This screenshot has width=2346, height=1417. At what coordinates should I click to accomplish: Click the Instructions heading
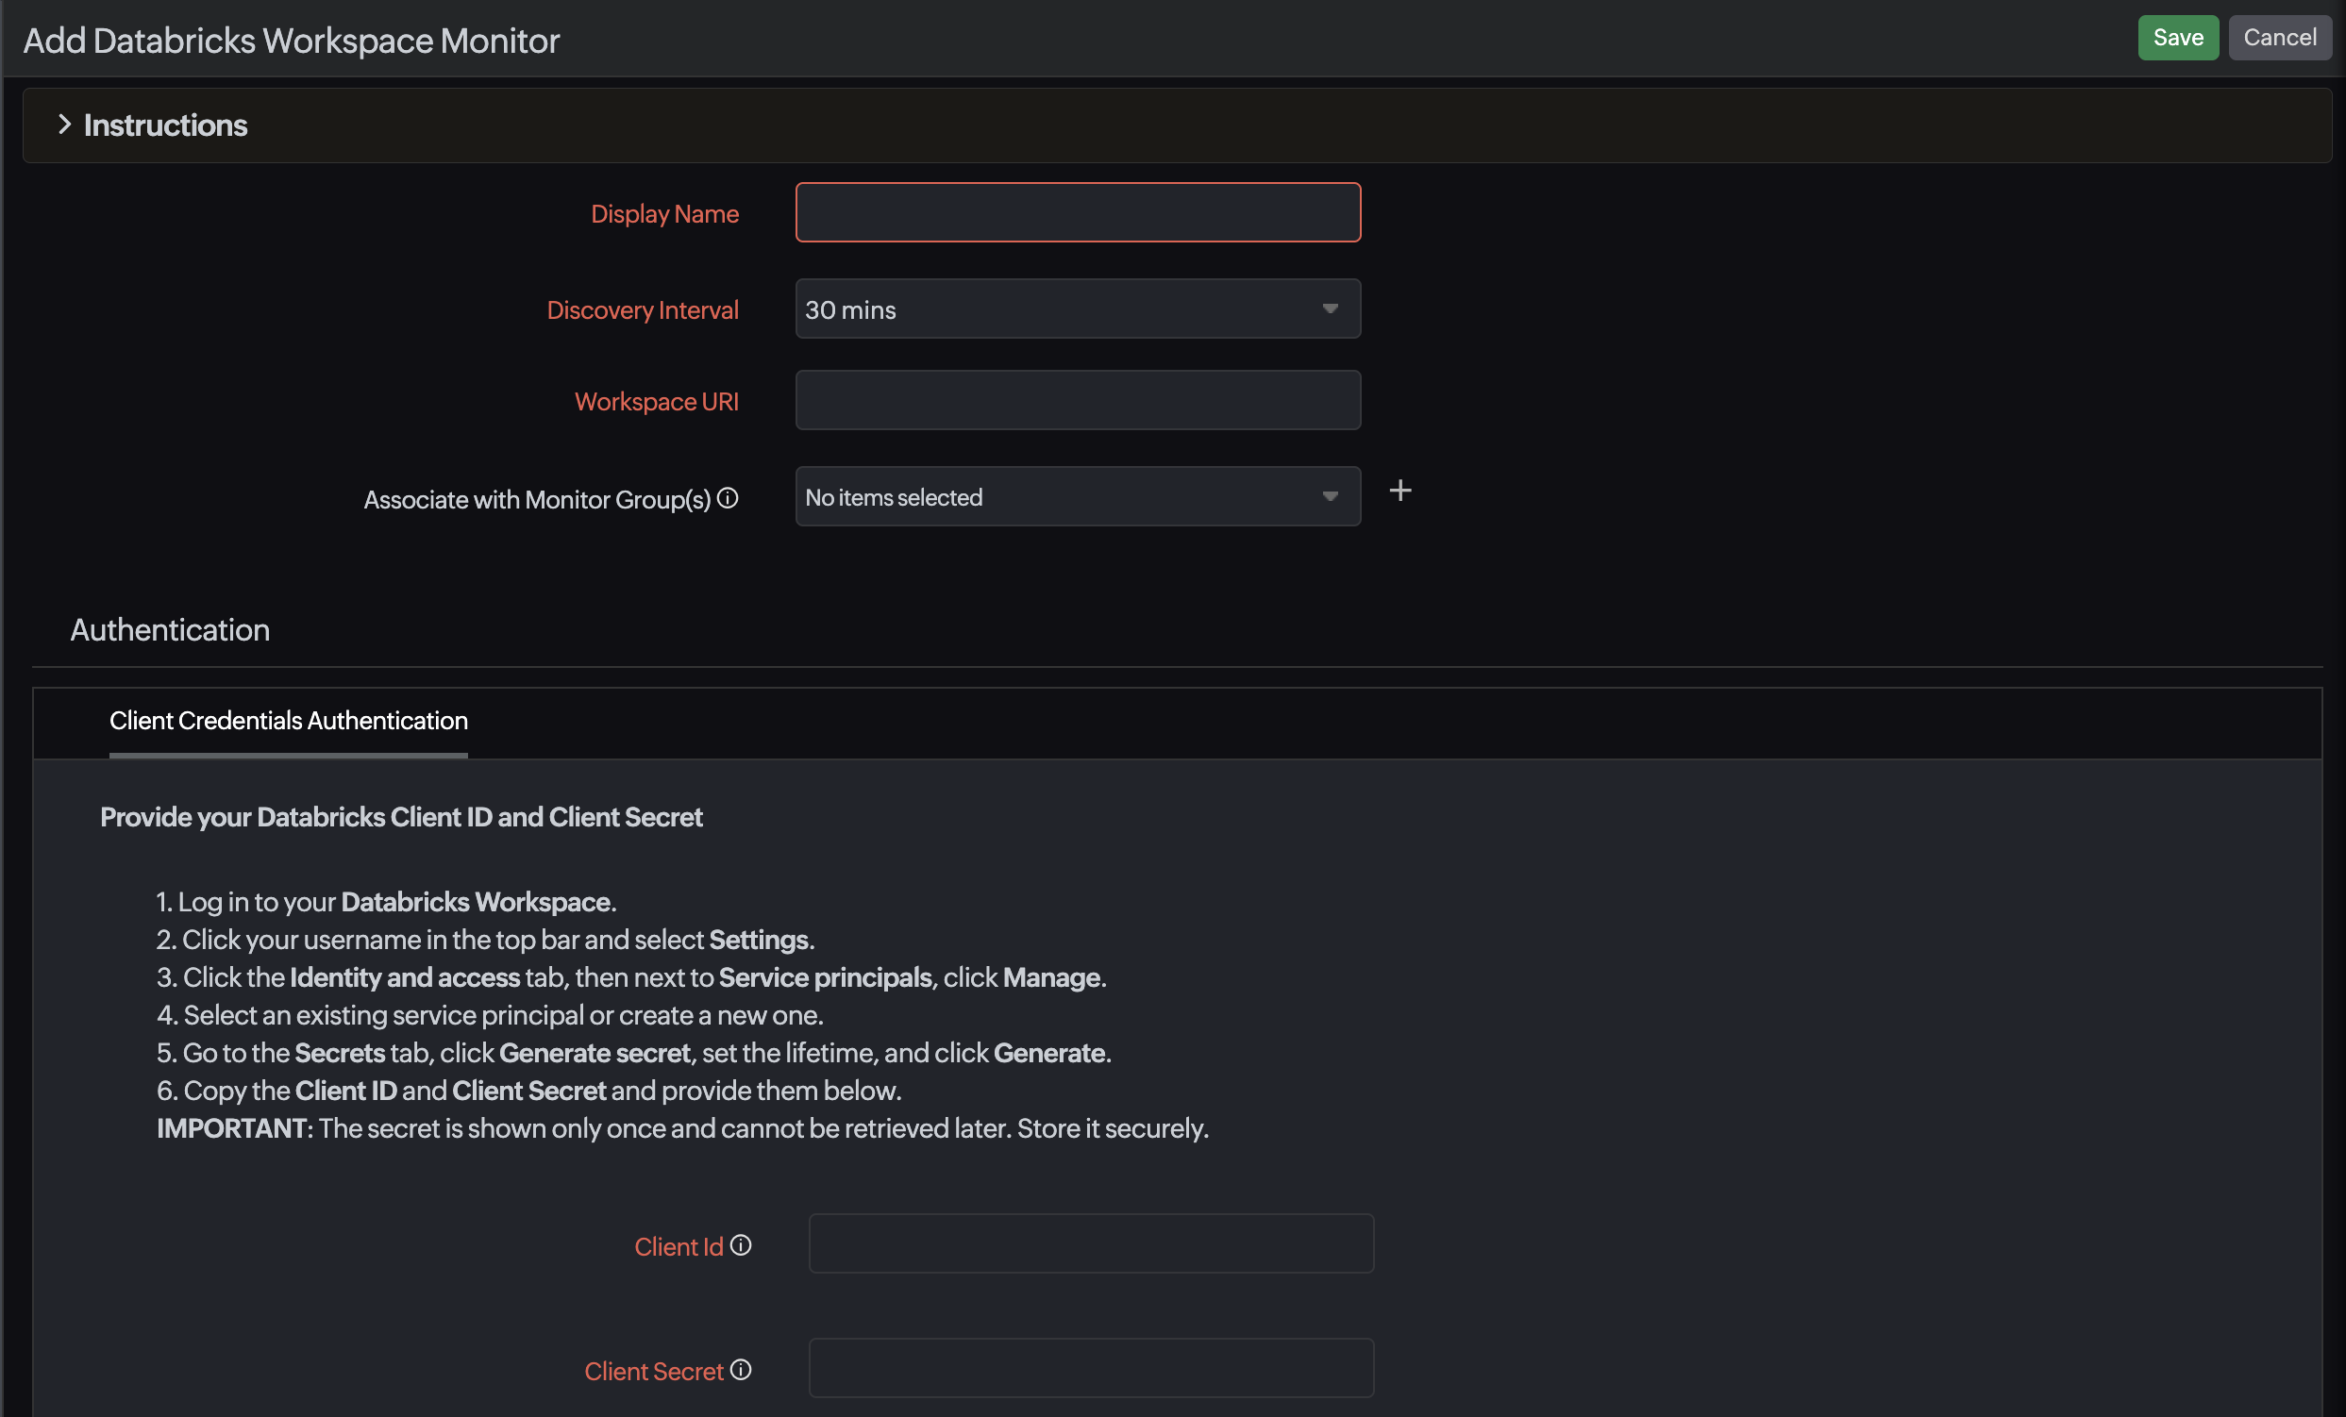166,125
